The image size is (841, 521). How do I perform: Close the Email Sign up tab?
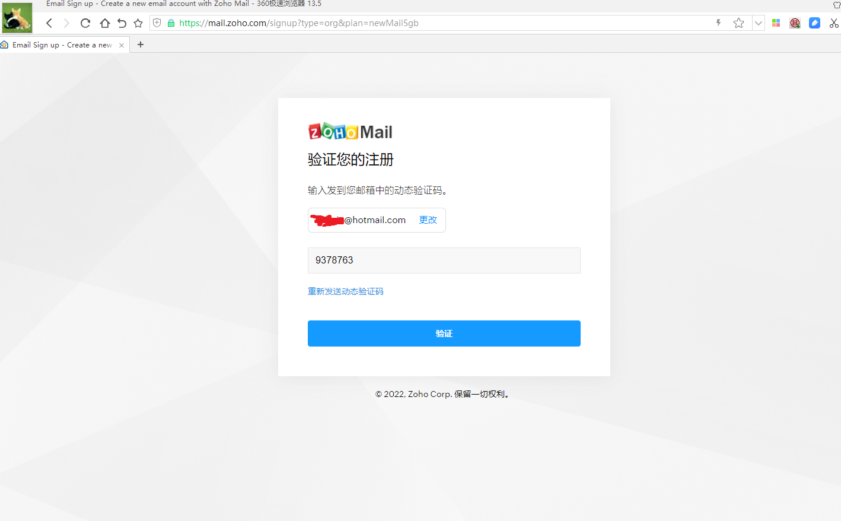tap(122, 45)
